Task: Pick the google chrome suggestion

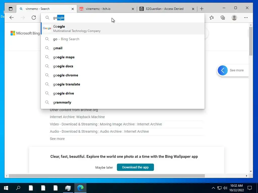Action: [123, 75]
